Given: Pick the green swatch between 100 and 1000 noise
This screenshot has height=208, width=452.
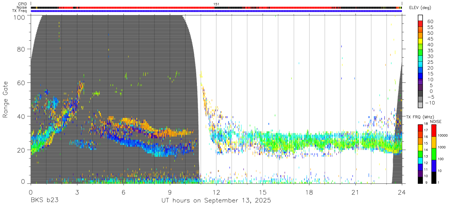Looking at the screenshot, I should (x=434, y=153).
